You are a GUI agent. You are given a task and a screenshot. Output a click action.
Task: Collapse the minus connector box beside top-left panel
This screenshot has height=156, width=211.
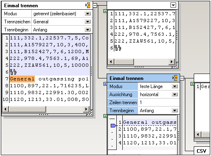click(x=95, y=6)
